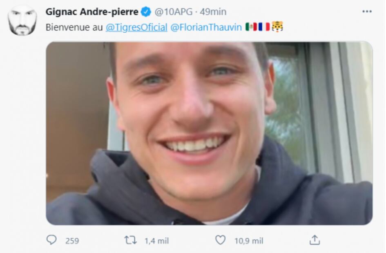
Task: Play the embedded video of smiling man
Action: [x=209, y=133]
